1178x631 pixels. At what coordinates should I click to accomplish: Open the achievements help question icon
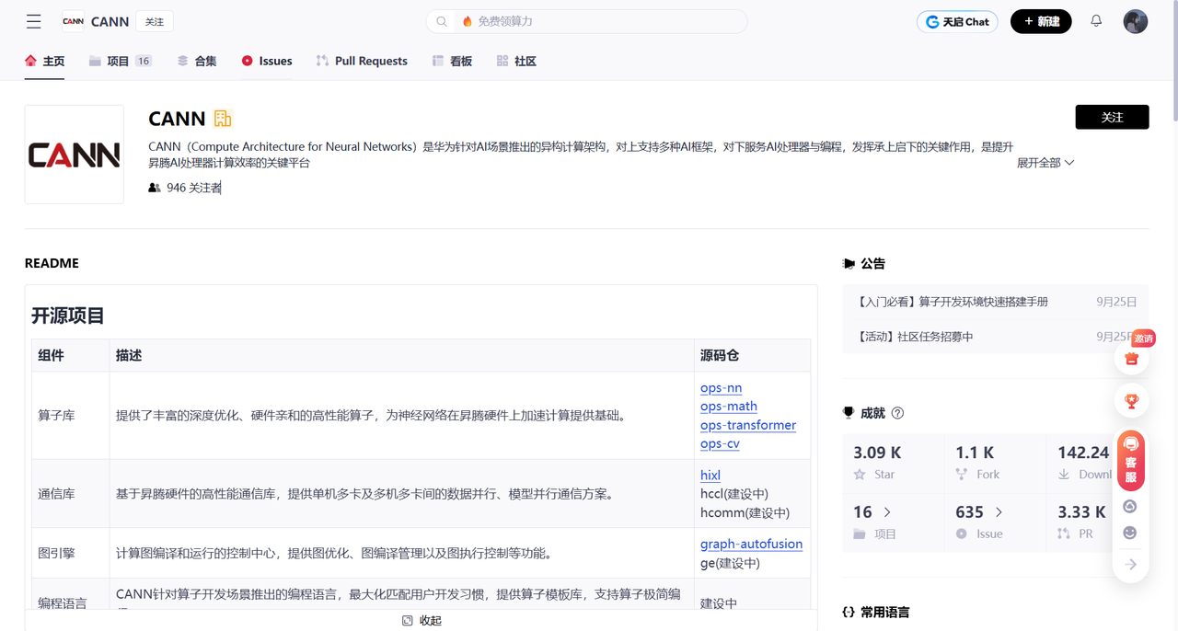click(x=897, y=413)
